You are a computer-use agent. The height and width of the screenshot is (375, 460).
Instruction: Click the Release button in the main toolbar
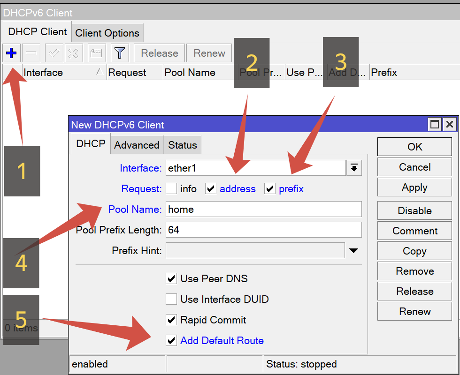[x=159, y=53]
